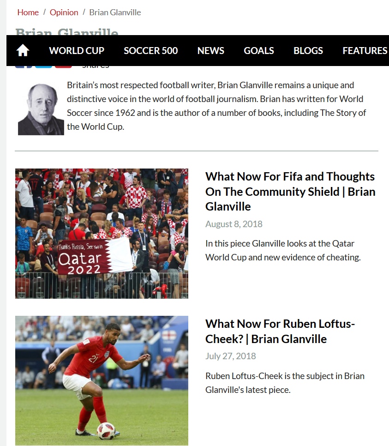This screenshot has width=389, height=446.
Task: Open Brian Glanville's portrait photo
Action: [x=41, y=109]
